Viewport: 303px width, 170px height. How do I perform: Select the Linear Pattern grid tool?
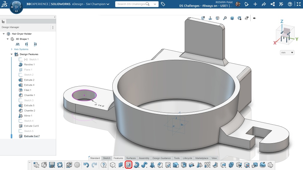tap(207, 165)
